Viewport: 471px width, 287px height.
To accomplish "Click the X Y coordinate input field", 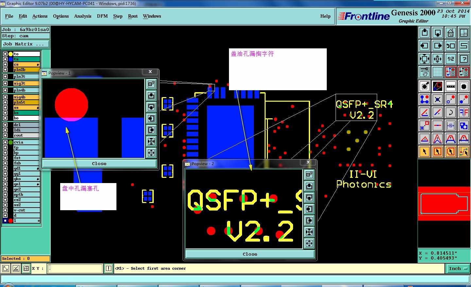I will (x=75, y=268).
